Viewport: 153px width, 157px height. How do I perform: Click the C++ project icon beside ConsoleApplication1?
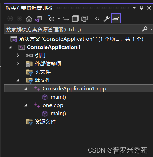[21, 47]
